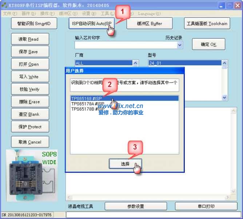Click the SmartID smart identify button

[34, 24]
